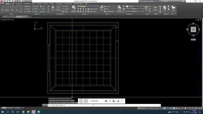Screen dimensions: 203x114
Task: Open File Explorer from taskbar
Action: tap(28, 112)
